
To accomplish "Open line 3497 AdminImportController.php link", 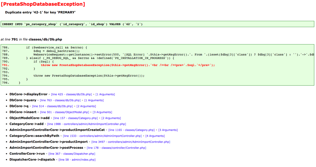I will (x=131, y=142).
